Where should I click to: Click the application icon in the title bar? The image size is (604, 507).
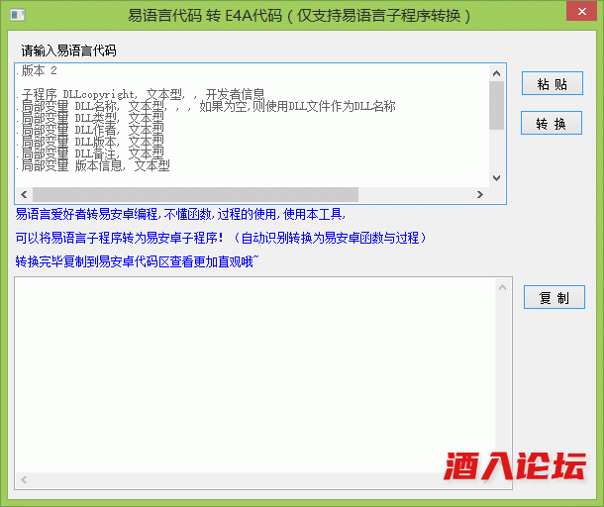(x=18, y=15)
